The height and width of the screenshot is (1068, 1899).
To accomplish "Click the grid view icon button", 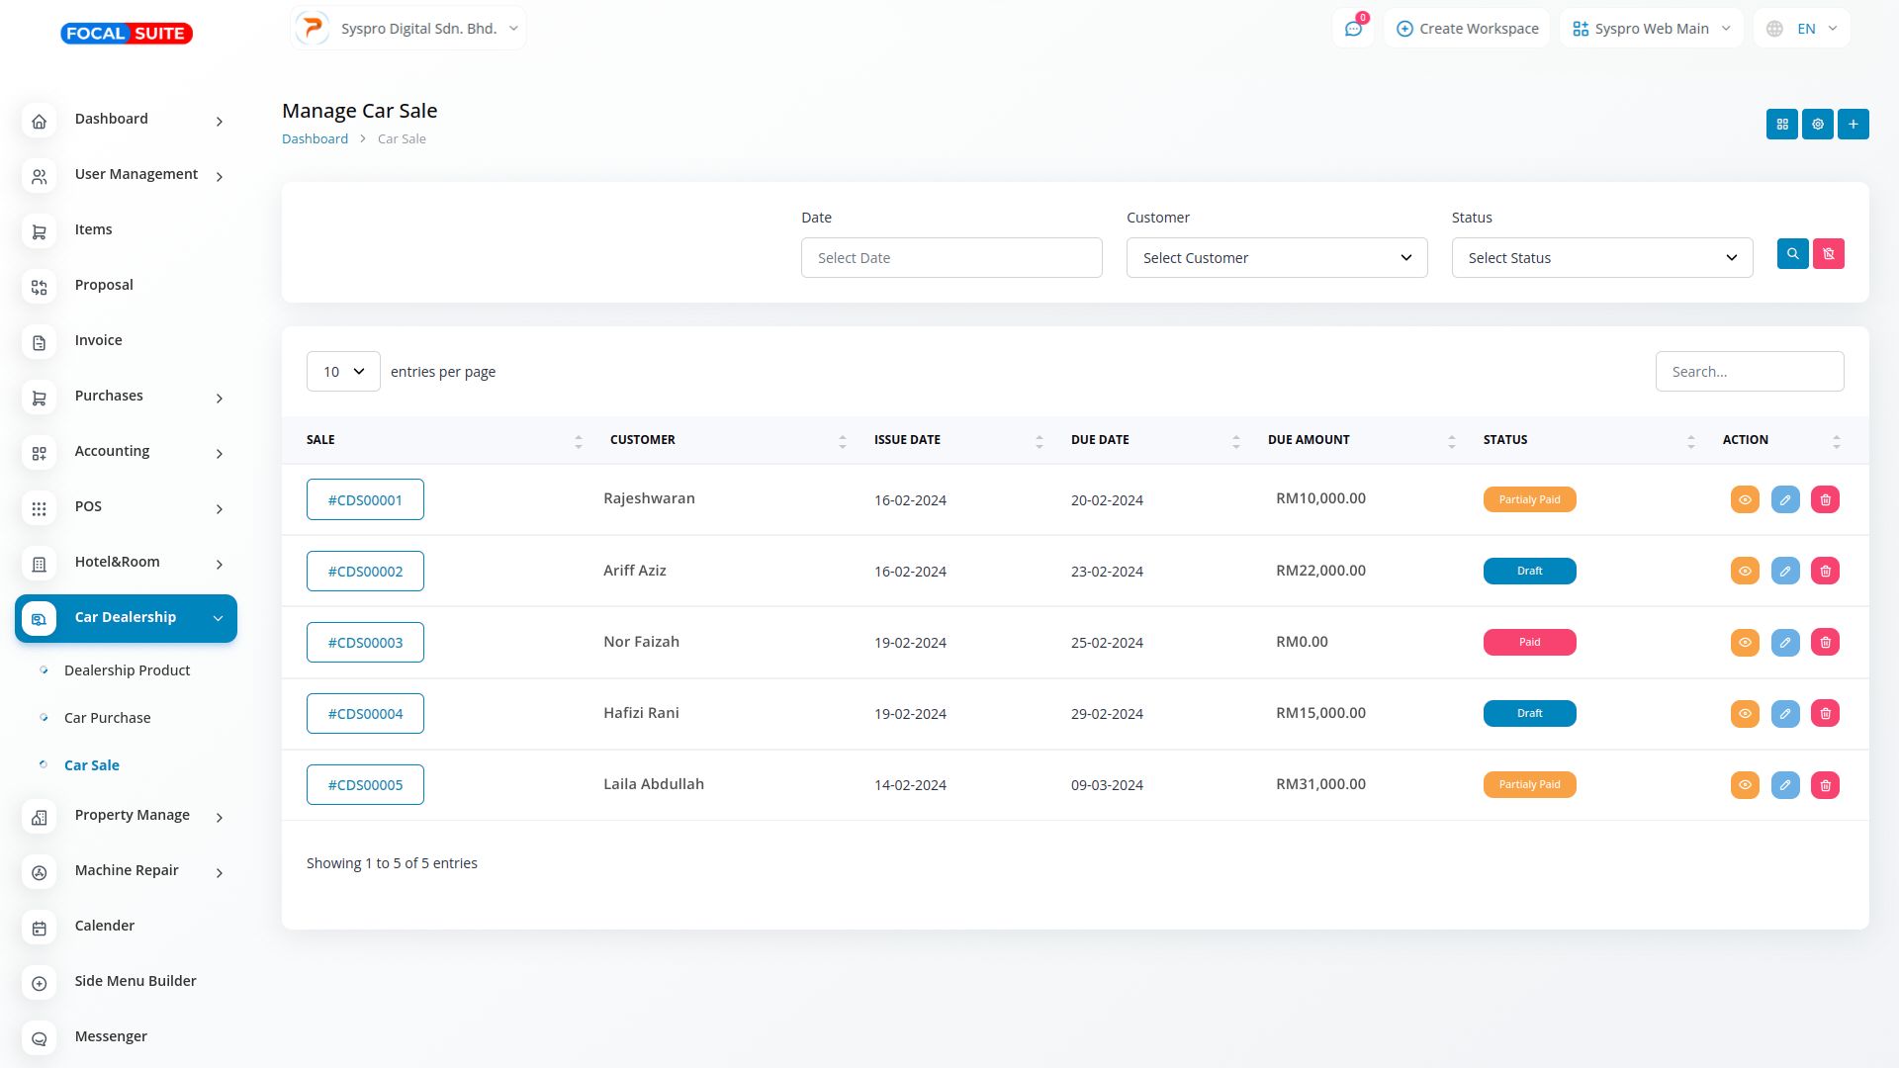I will 1781,125.
